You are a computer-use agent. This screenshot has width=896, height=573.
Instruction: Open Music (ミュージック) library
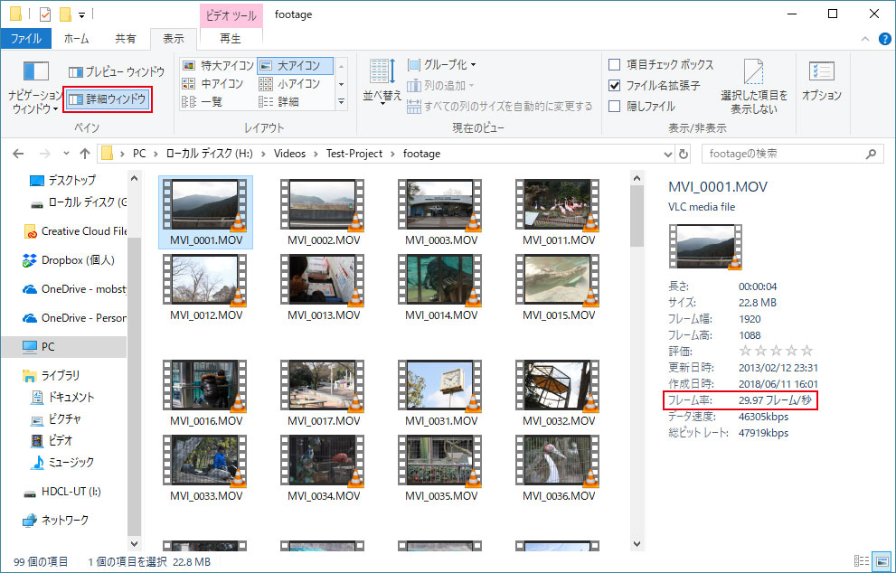coord(61,462)
